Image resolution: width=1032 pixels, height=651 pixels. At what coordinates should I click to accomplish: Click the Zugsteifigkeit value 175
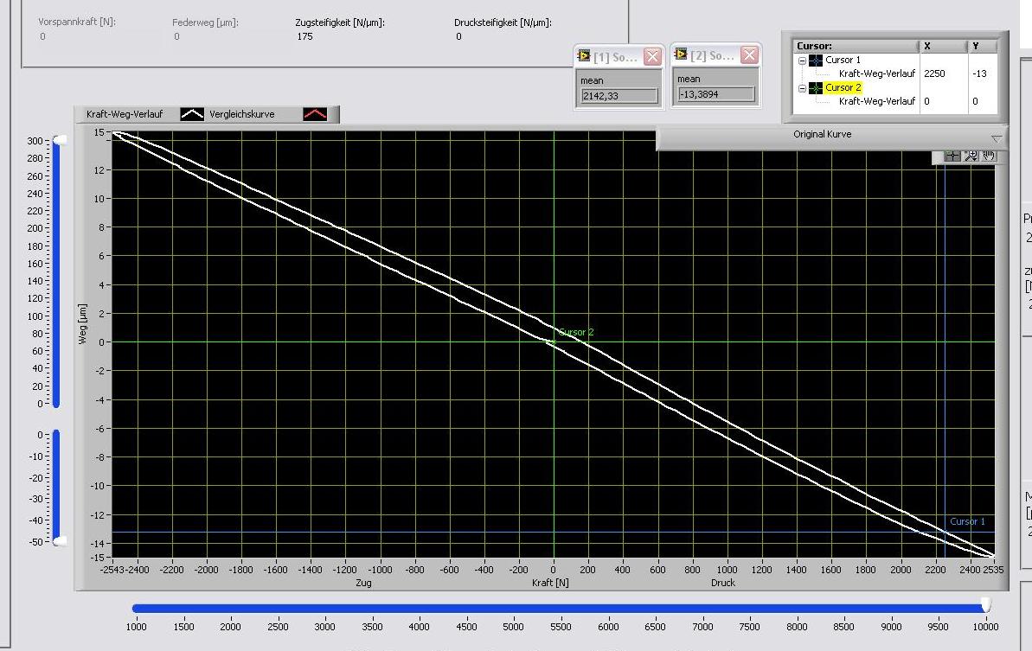tap(304, 36)
